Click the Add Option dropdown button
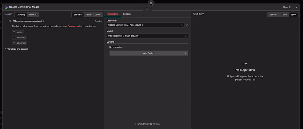This screenshot has width=303, height=129. (x=148, y=53)
